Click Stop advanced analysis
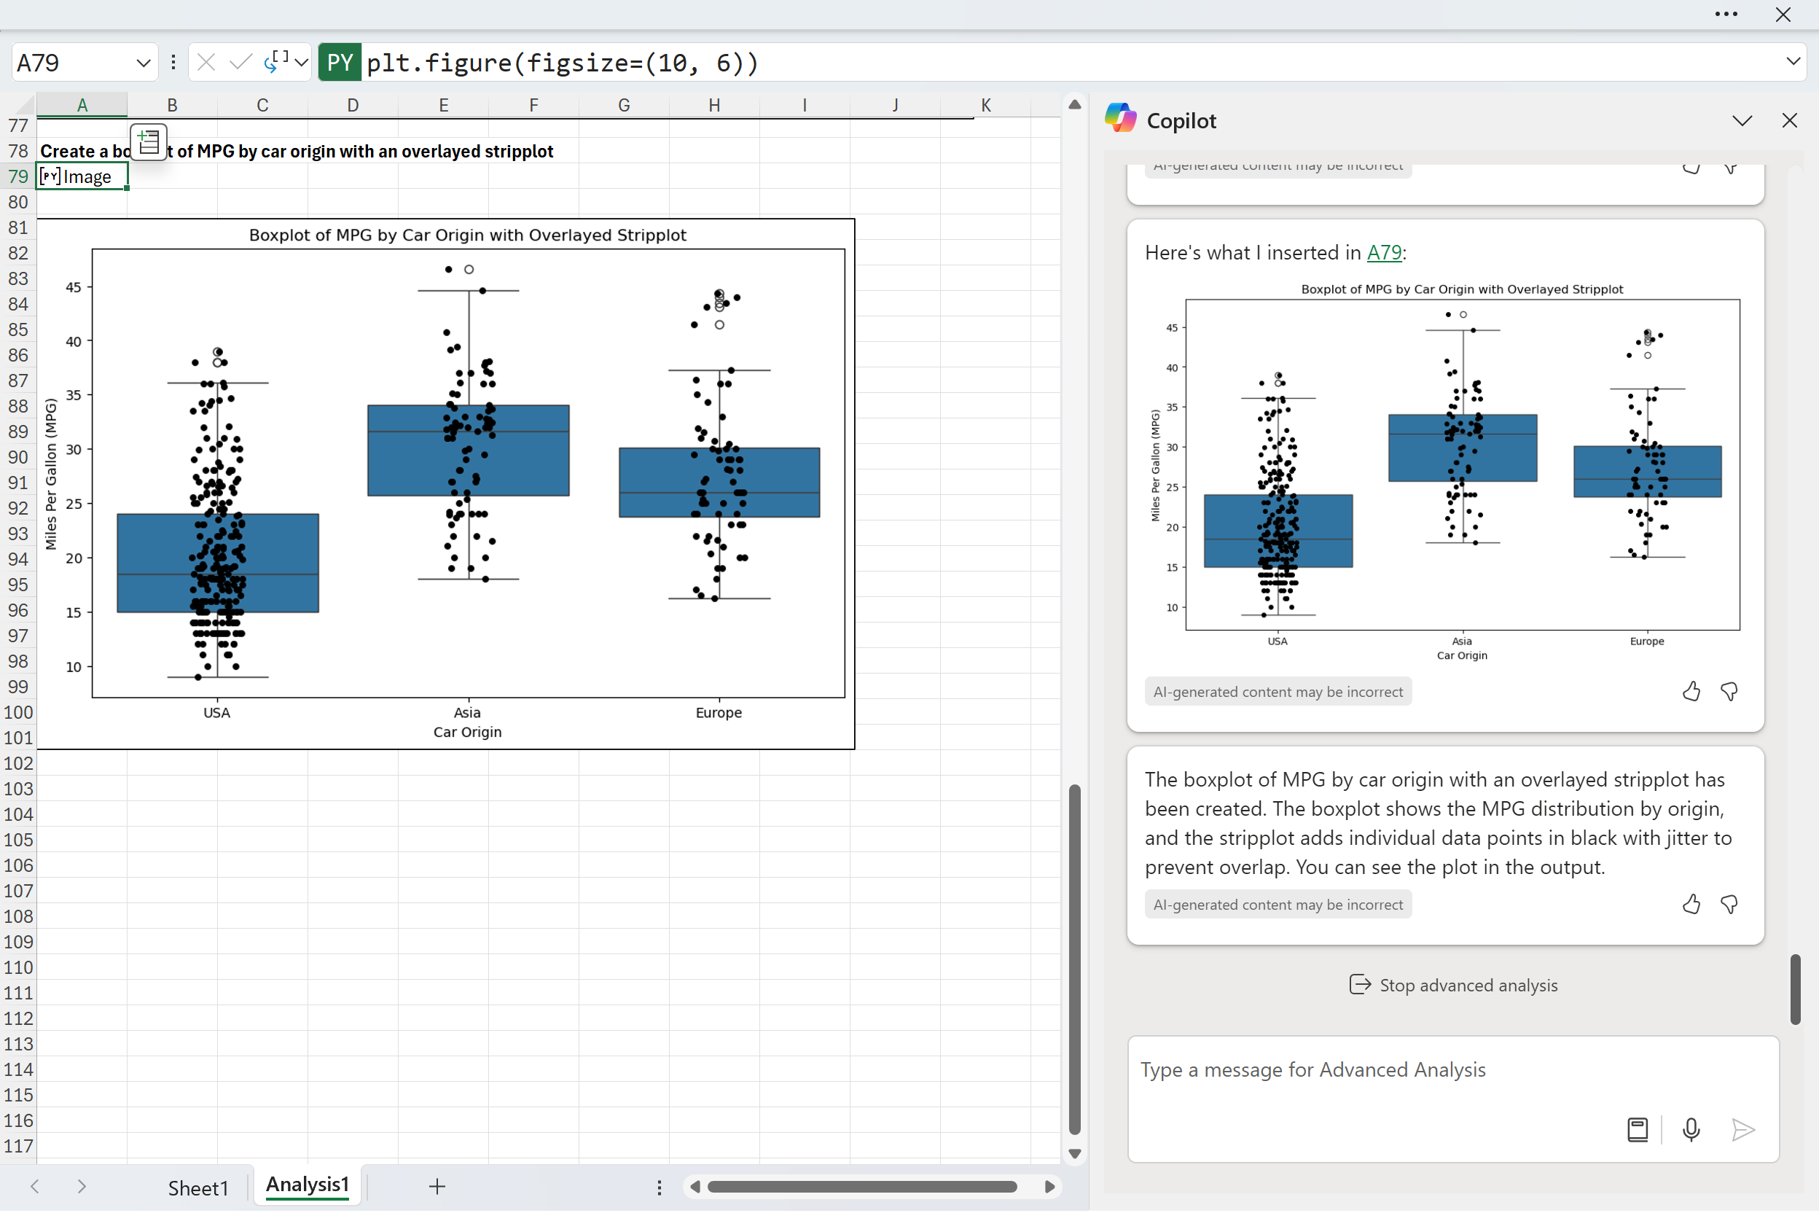This screenshot has height=1213, width=1819. click(x=1453, y=985)
